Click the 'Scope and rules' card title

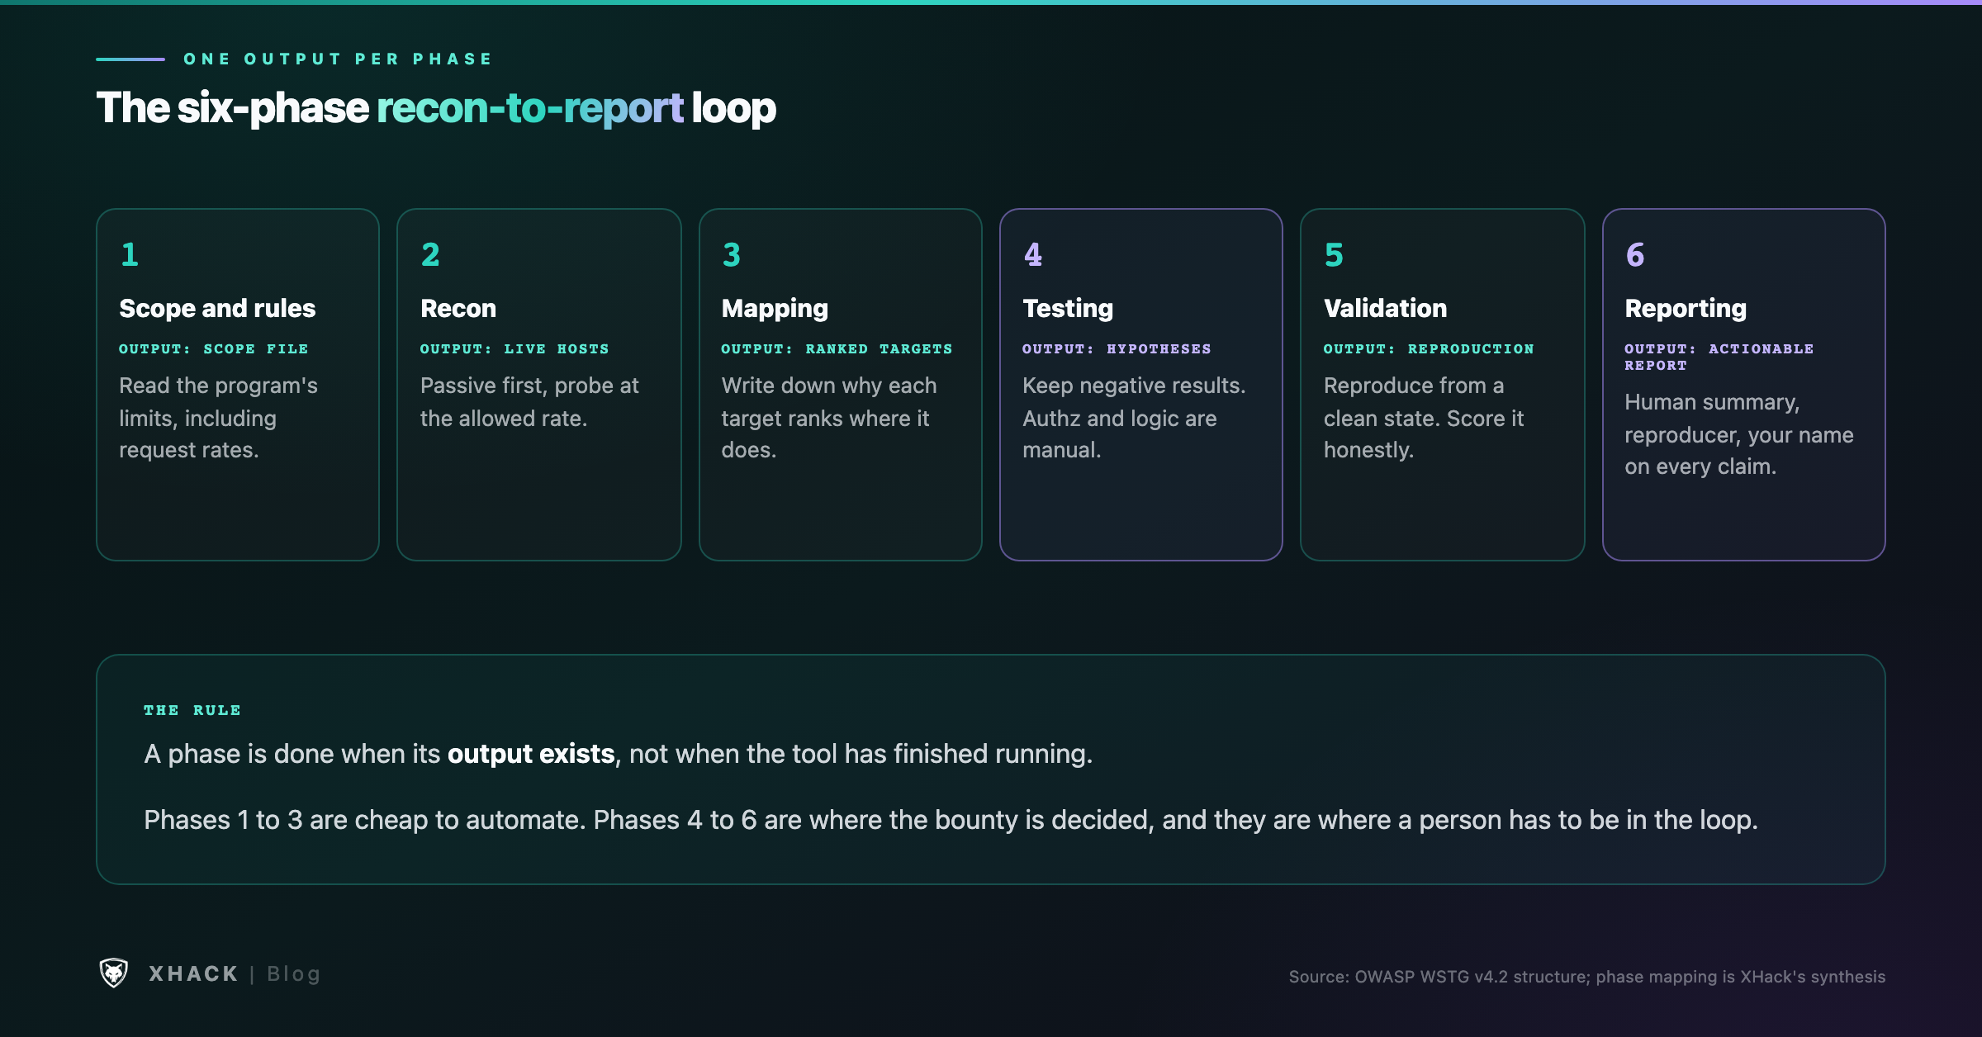(x=217, y=308)
